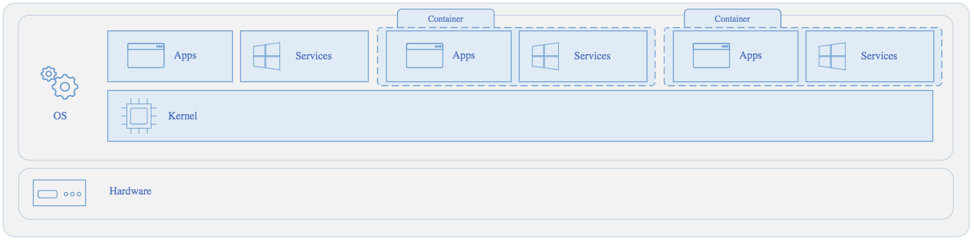
Task: Click the Services Windows logo in first container
Action: 546,56
